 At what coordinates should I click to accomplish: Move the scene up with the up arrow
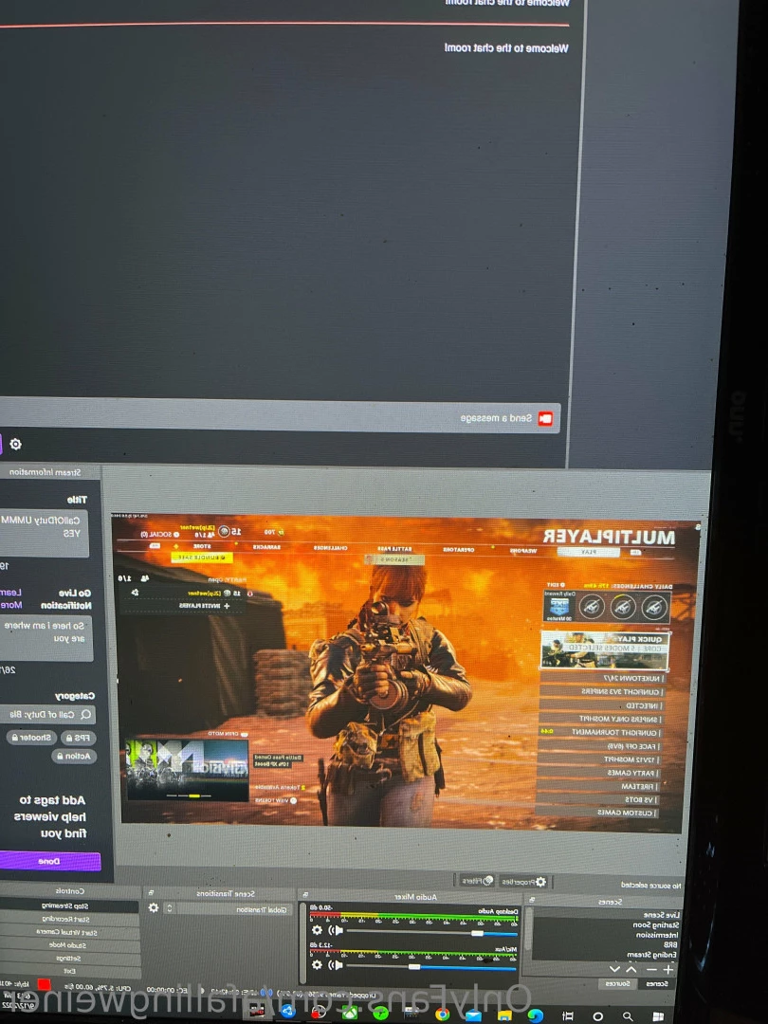tap(632, 970)
